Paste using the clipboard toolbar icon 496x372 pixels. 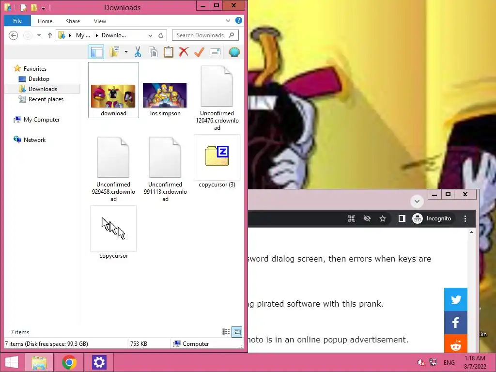coord(168,52)
